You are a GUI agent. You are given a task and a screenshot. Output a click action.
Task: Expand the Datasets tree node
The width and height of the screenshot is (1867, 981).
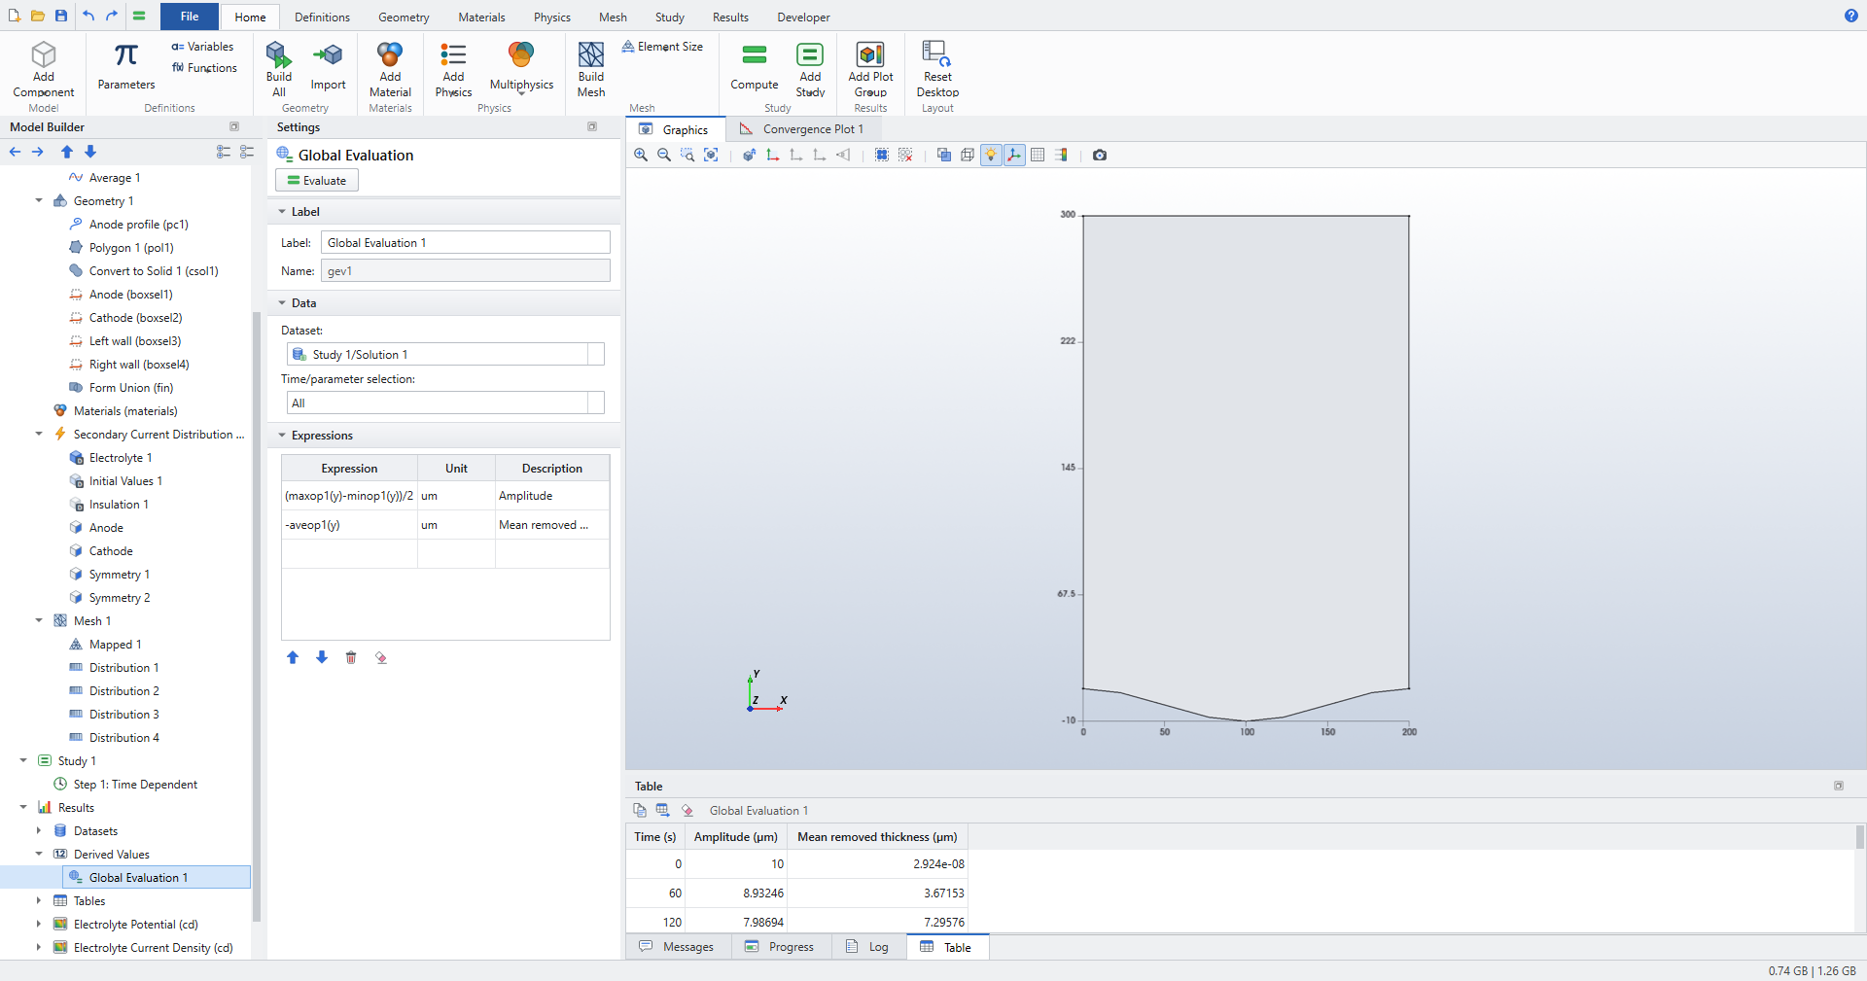[x=39, y=831]
